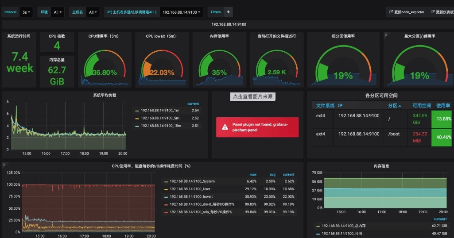Click the plus icon next to Filters
This screenshot has height=238, width=454.
pyautogui.click(x=228, y=12)
